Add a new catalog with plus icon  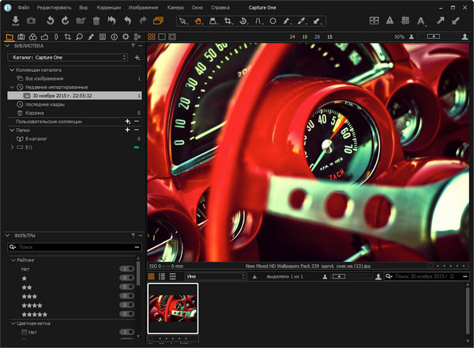point(137,58)
